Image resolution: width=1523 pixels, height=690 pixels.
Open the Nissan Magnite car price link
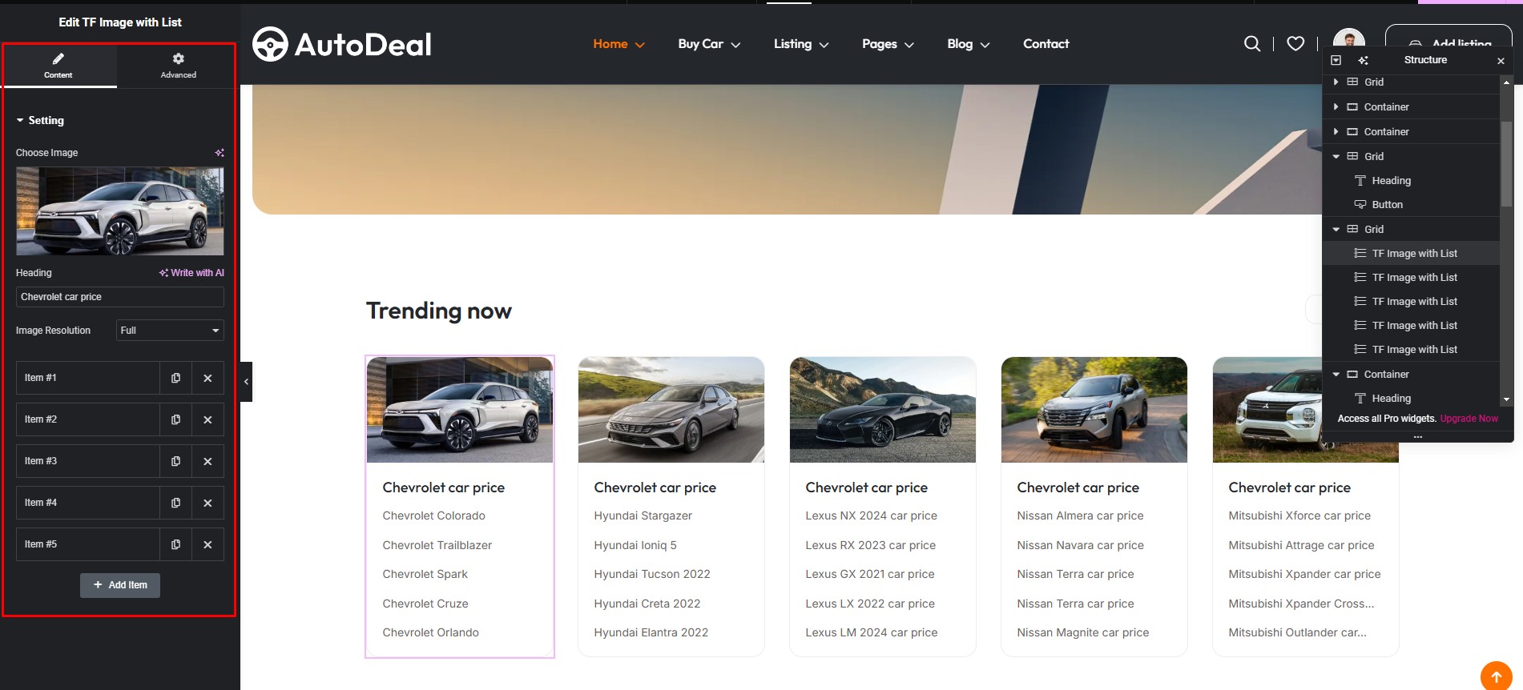[1082, 632]
